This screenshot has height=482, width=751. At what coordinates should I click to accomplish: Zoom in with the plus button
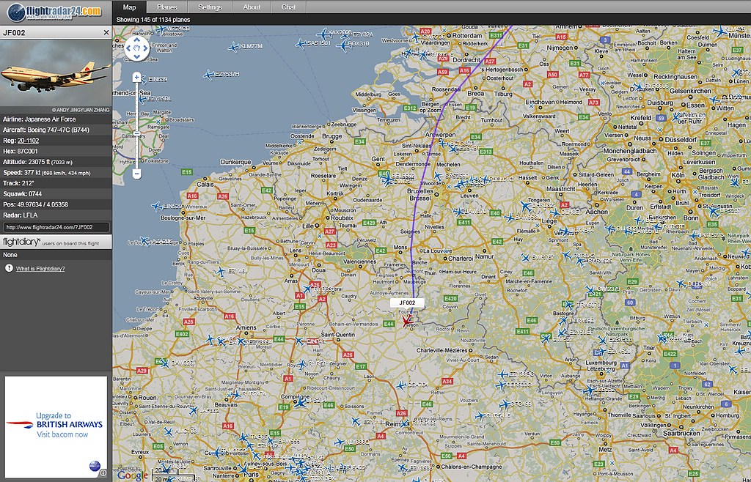(137, 77)
